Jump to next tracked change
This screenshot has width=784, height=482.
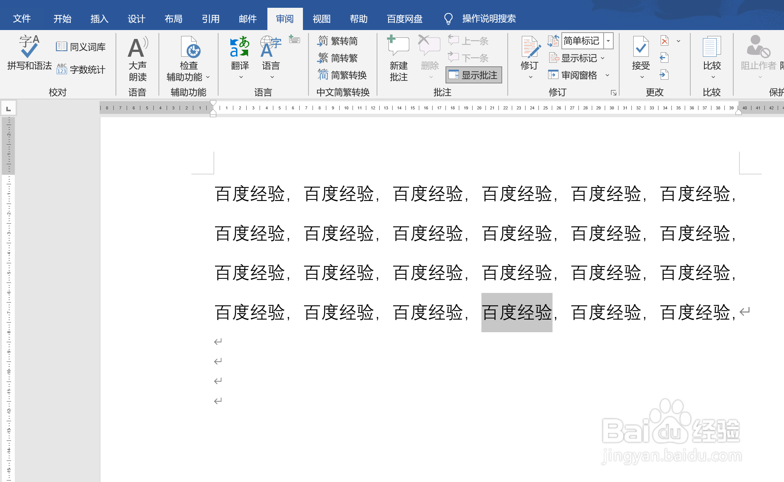pos(664,75)
